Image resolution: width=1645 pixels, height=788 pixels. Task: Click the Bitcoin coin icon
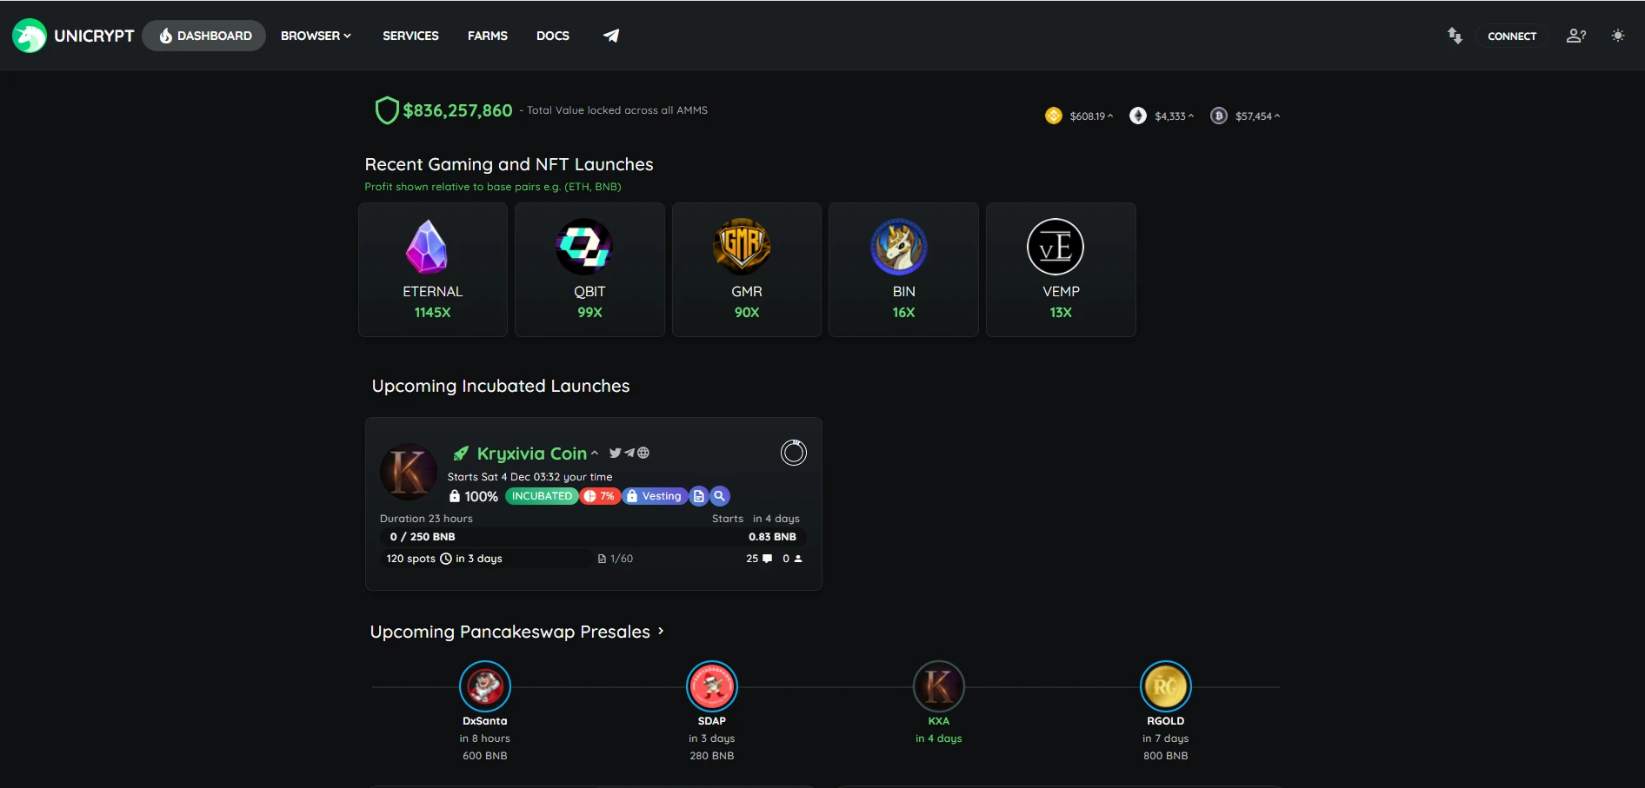(x=1219, y=116)
